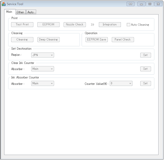
Task: Open the Counter Value(%) dropdown
Action: click(121, 83)
